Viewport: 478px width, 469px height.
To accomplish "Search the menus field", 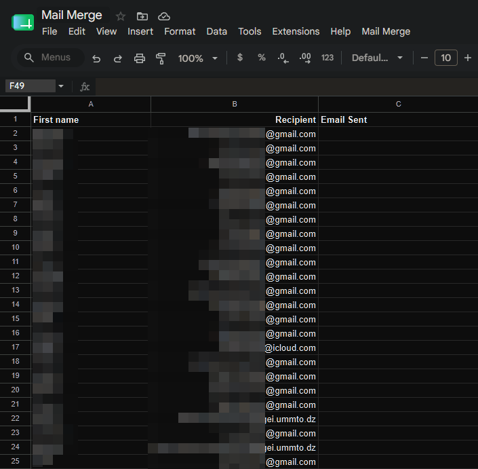I will coord(51,58).
